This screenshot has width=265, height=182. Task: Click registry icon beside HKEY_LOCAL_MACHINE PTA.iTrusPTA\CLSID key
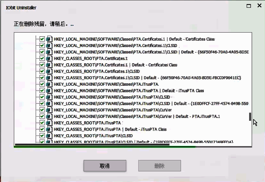coord(49,97)
